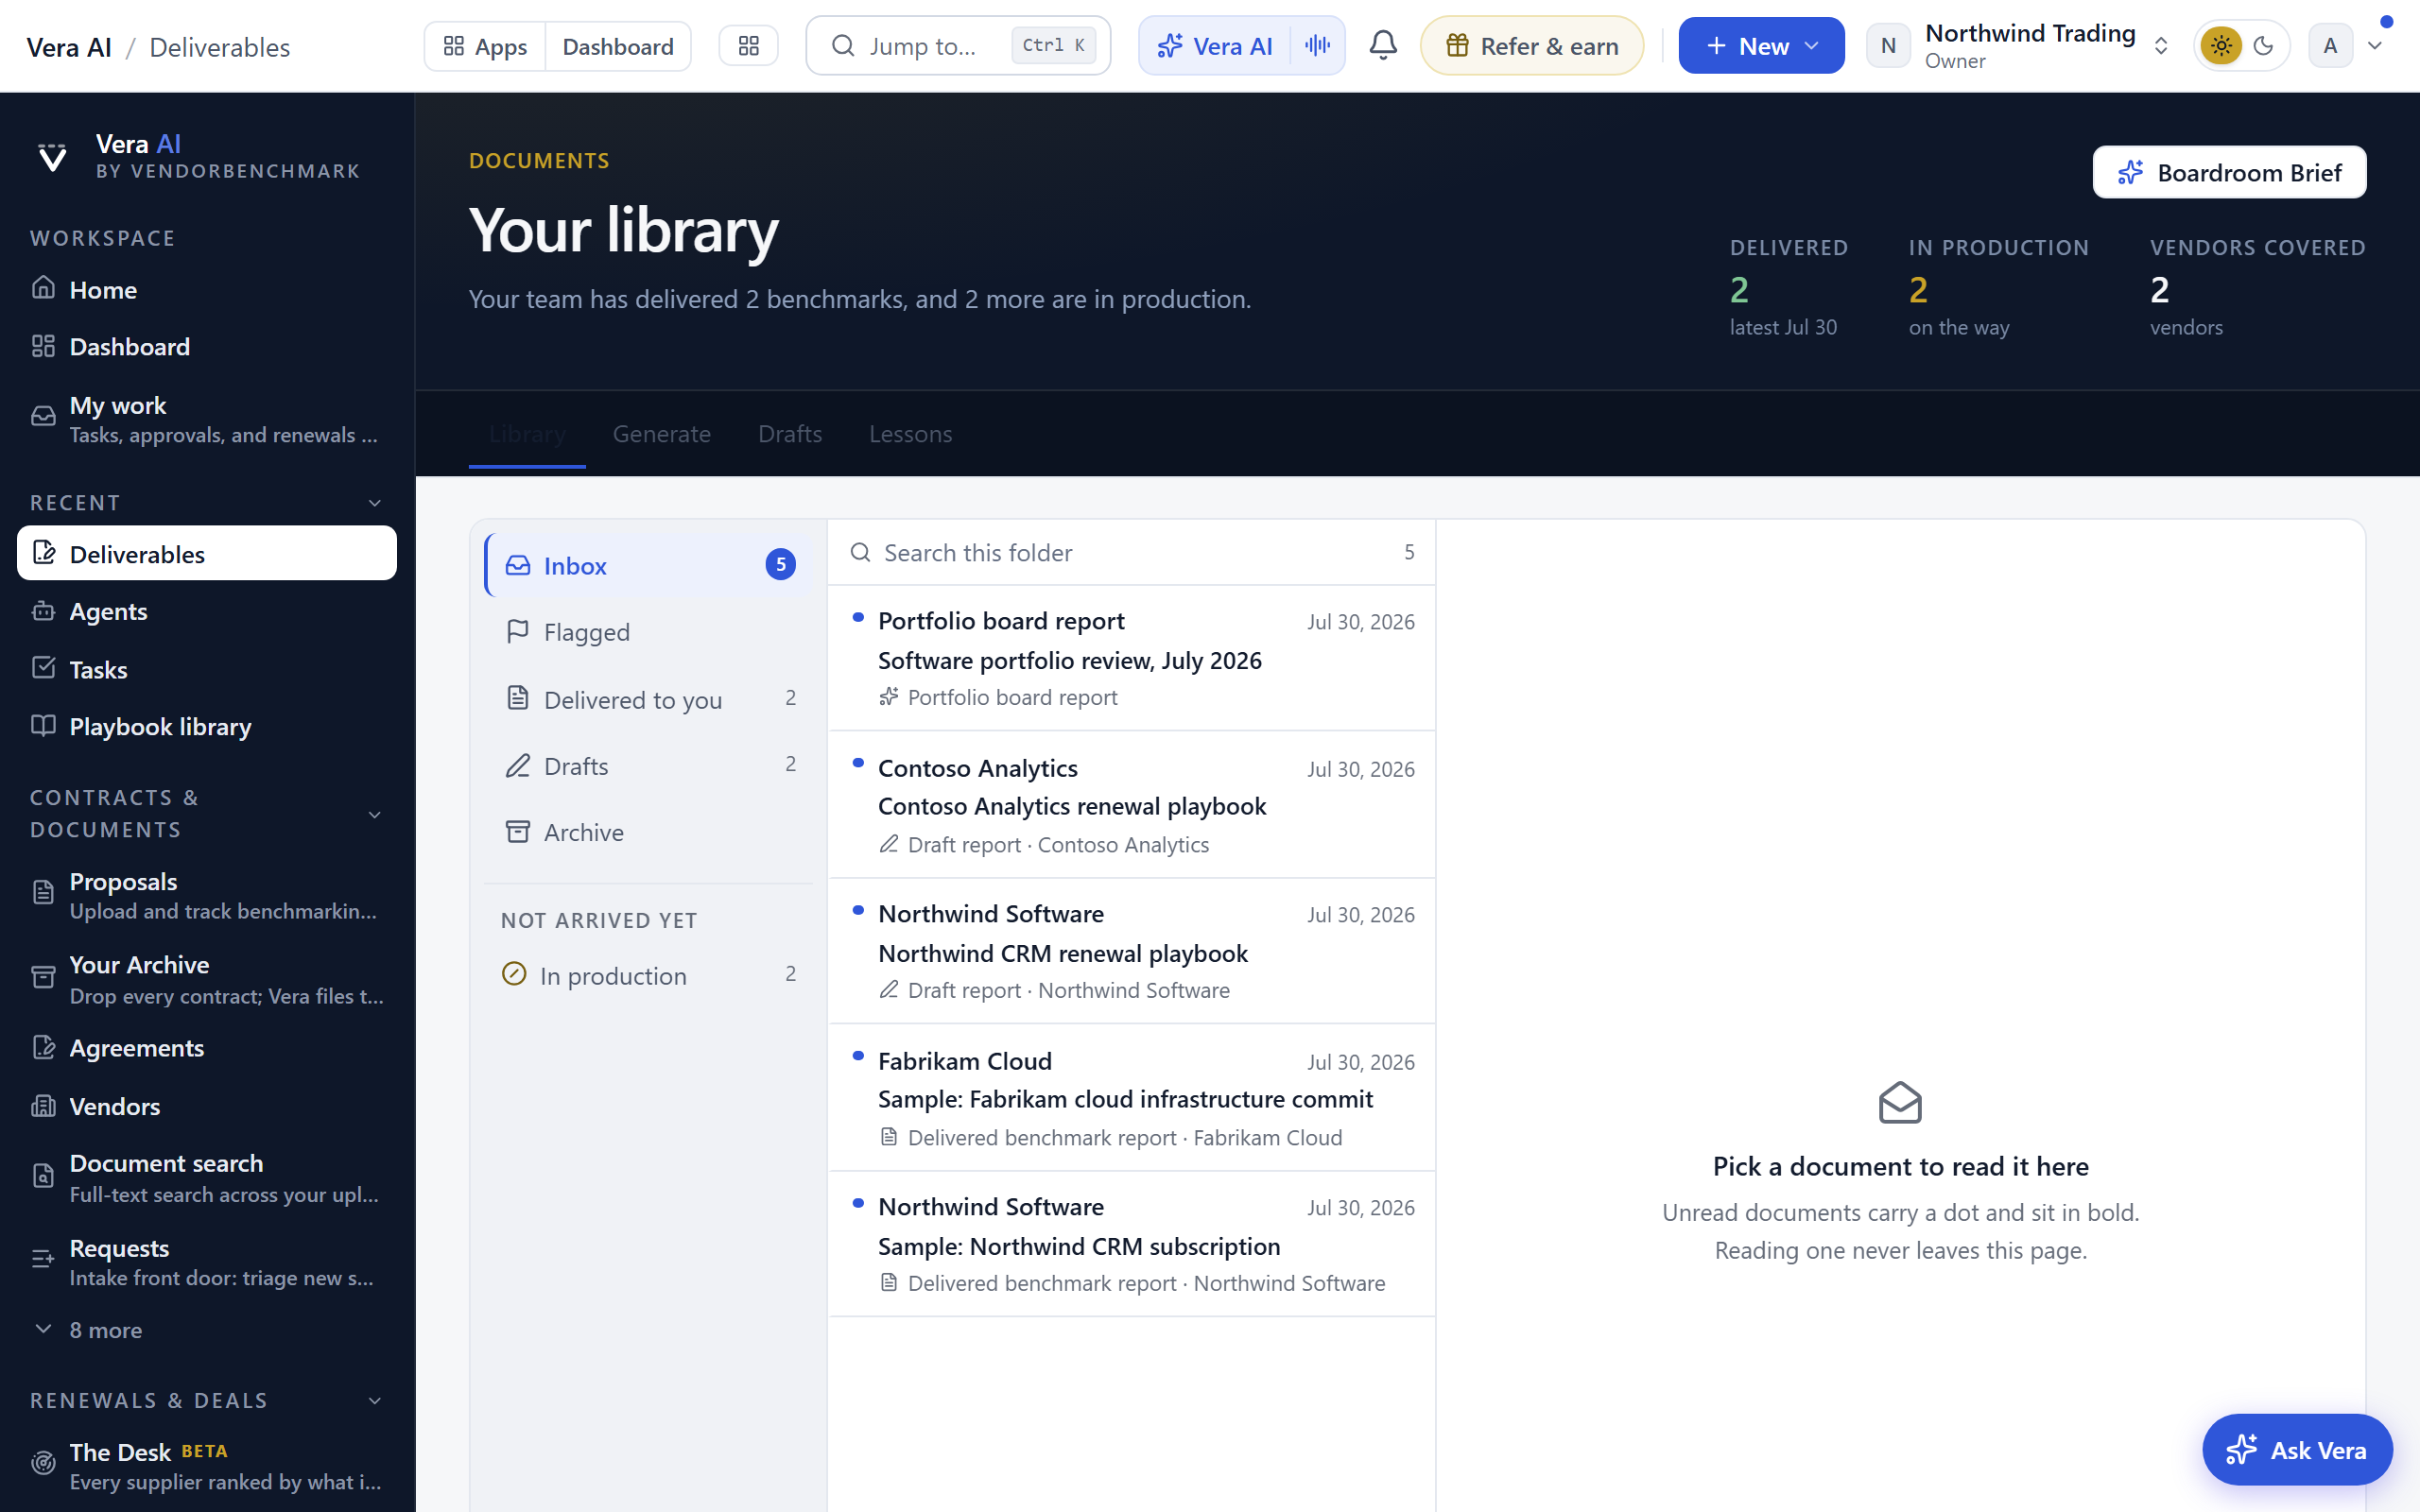Switch to the Generate tab
2420x1512 pixels.
(x=661, y=434)
